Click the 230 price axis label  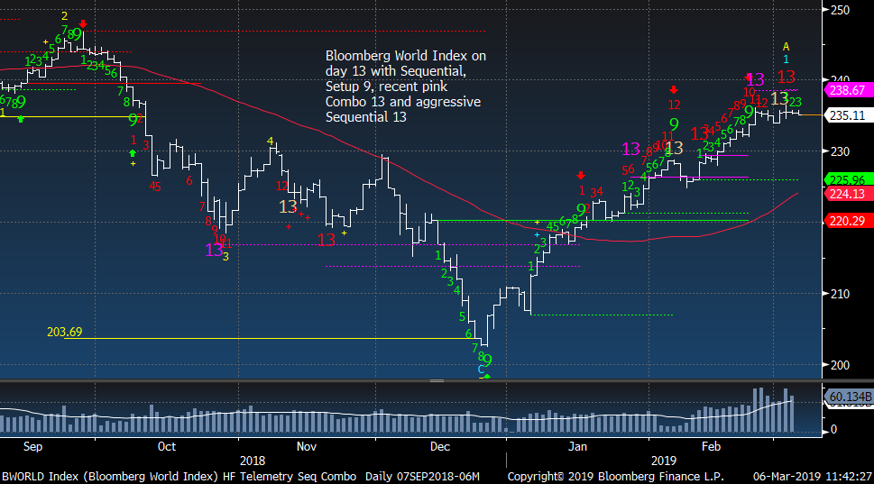click(x=840, y=151)
